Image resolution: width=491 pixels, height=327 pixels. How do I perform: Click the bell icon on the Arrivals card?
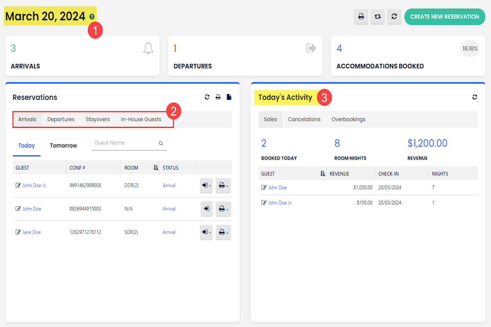click(x=148, y=48)
